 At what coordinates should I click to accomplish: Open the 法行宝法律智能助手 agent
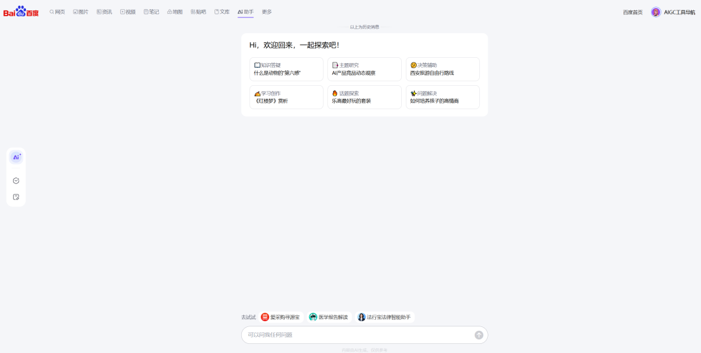point(384,317)
